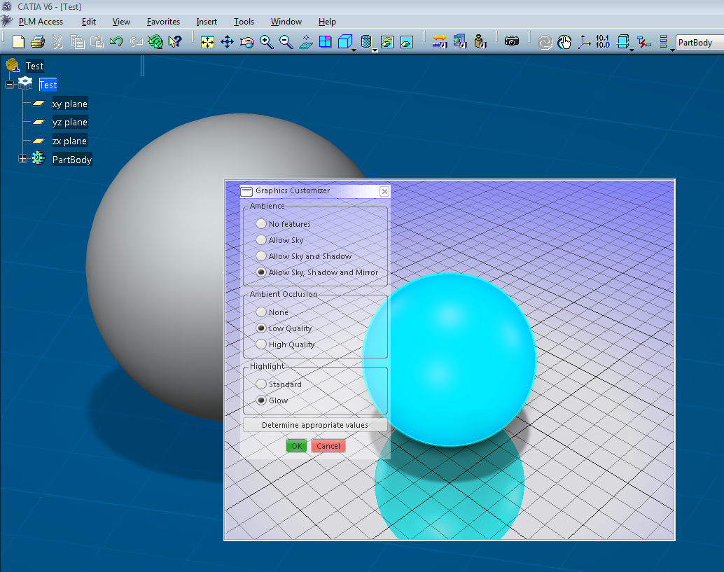Screen dimensions: 724x572
Task: Select Allow Sky, Shadow and Mirror option
Action: click(261, 272)
